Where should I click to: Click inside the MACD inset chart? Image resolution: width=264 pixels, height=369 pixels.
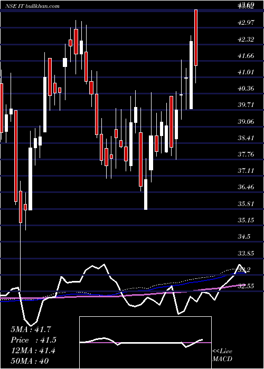(145, 343)
